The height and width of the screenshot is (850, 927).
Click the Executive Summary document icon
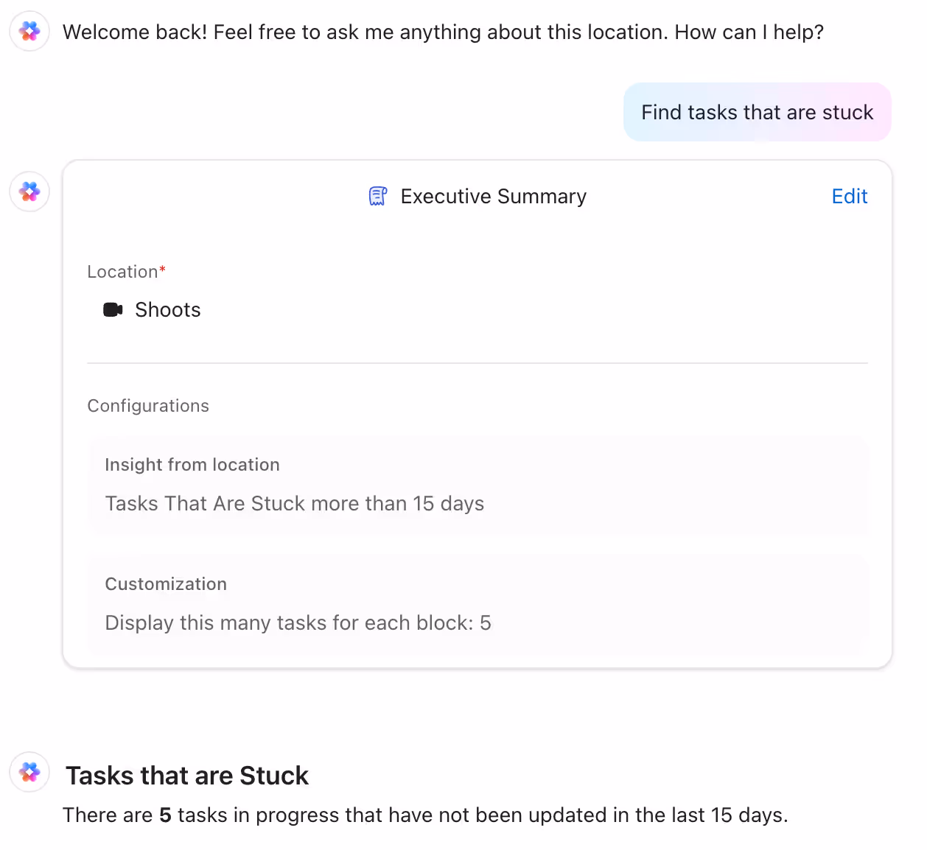pyautogui.click(x=378, y=196)
